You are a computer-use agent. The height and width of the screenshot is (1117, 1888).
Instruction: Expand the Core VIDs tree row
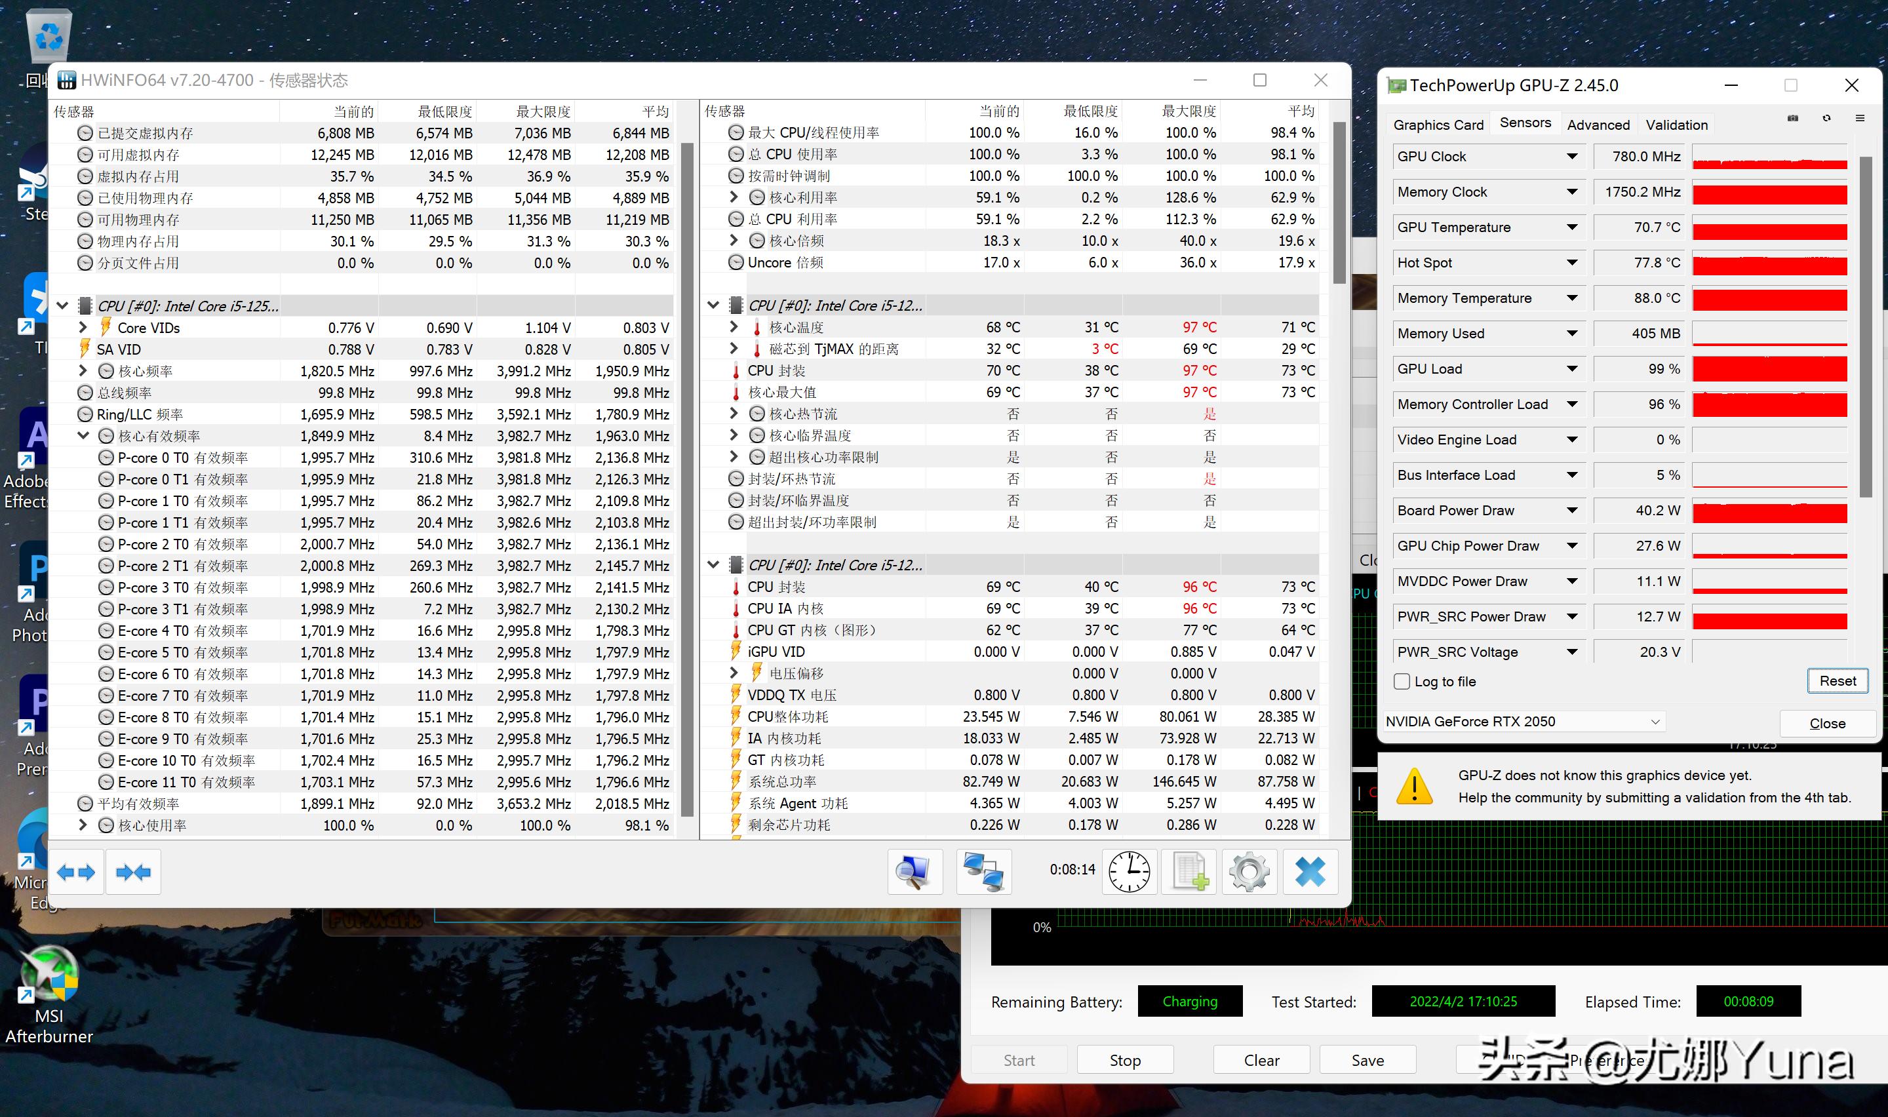click(x=83, y=327)
